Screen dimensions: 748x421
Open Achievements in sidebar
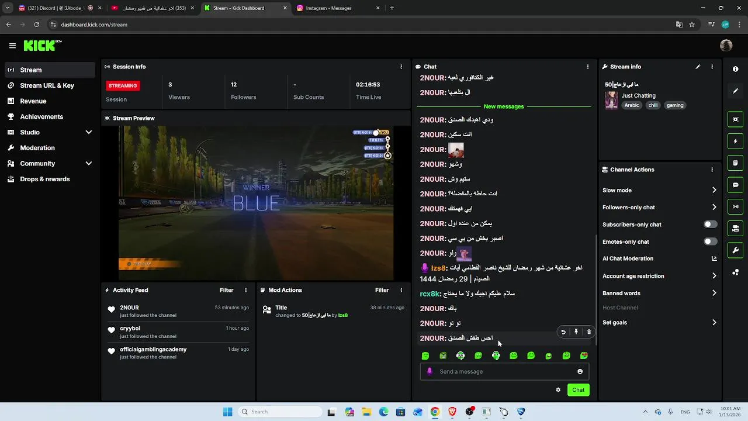(x=50, y=116)
